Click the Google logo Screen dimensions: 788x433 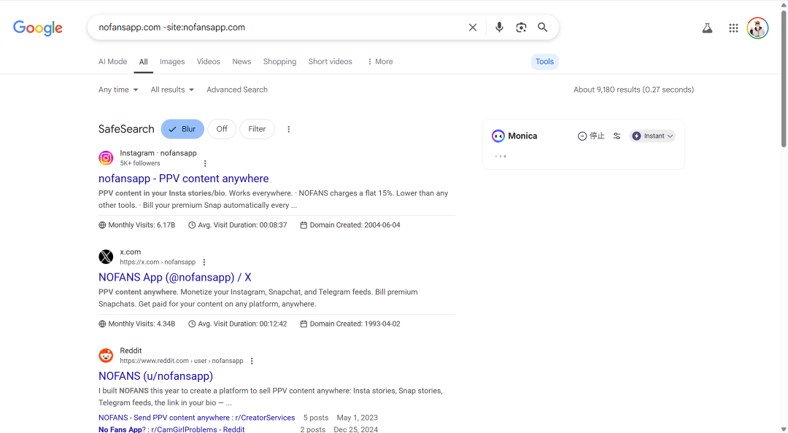coord(38,28)
